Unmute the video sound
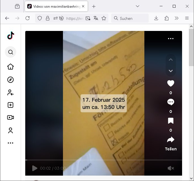The width and height of the screenshot is (194, 181). pyautogui.click(x=170, y=168)
